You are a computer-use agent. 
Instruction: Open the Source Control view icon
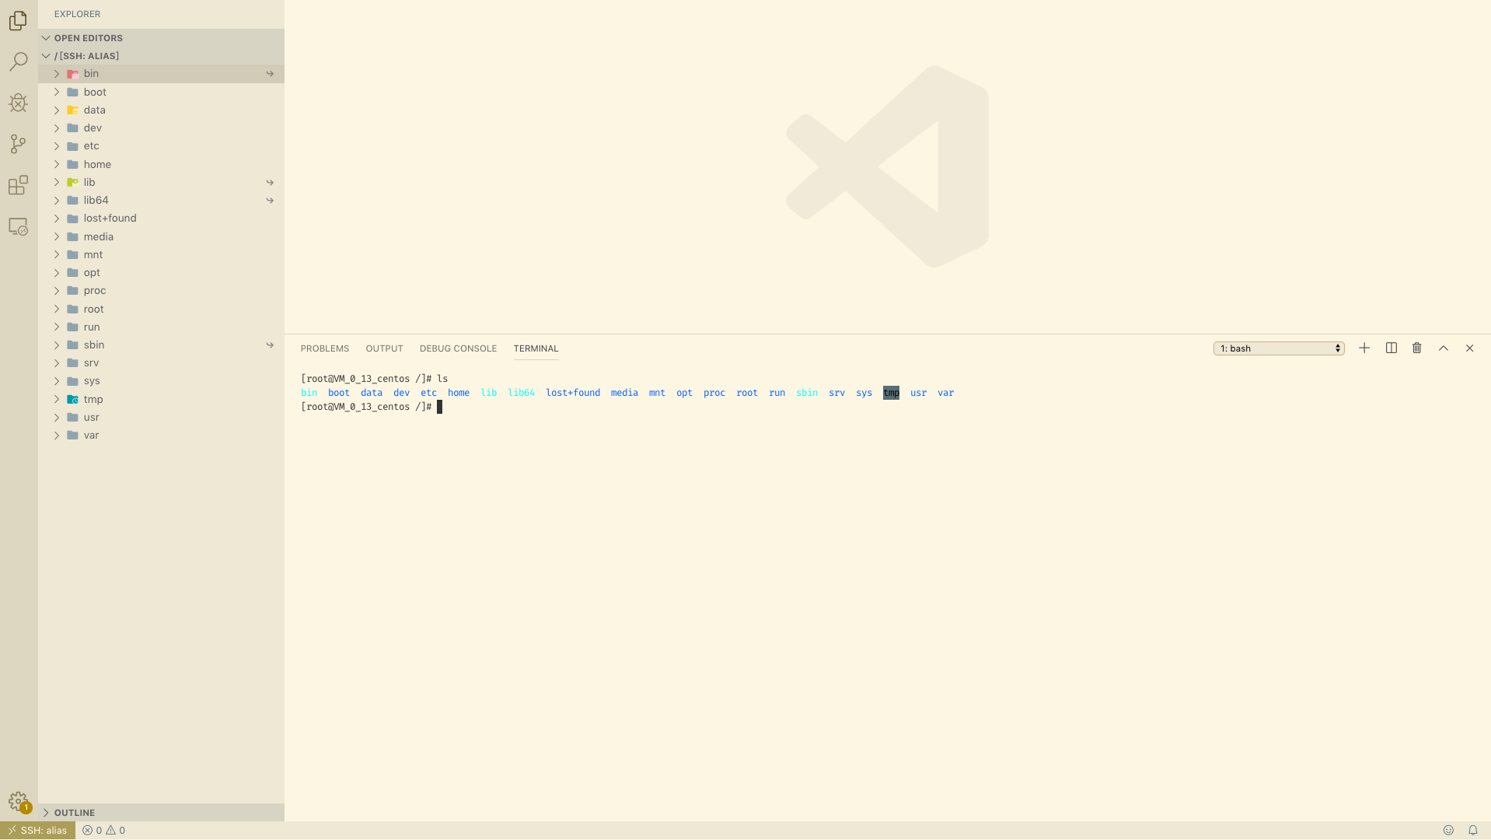(x=18, y=144)
